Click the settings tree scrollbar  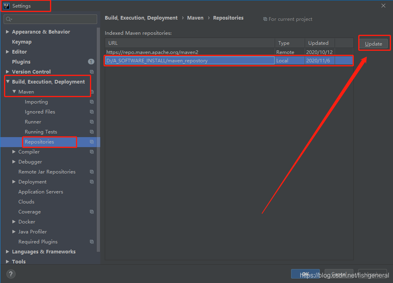point(98,140)
